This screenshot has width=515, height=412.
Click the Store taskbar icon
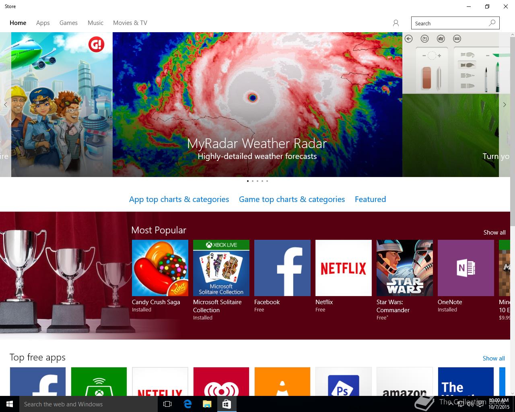click(x=227, y=404)
